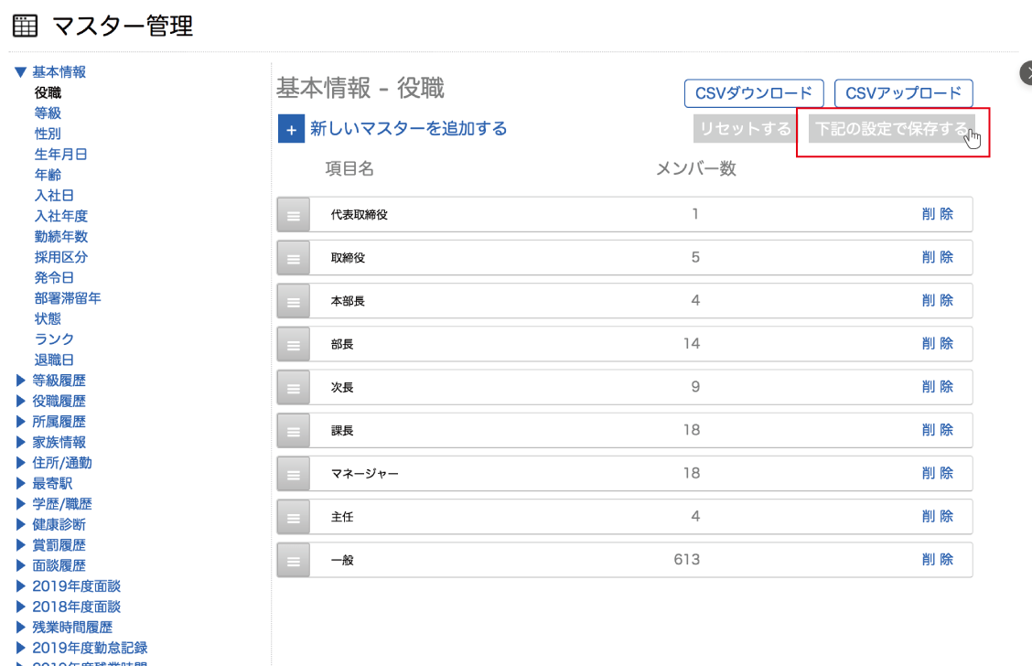
Task: Expand the 2019年度面談 section
Action: point(21,586)
